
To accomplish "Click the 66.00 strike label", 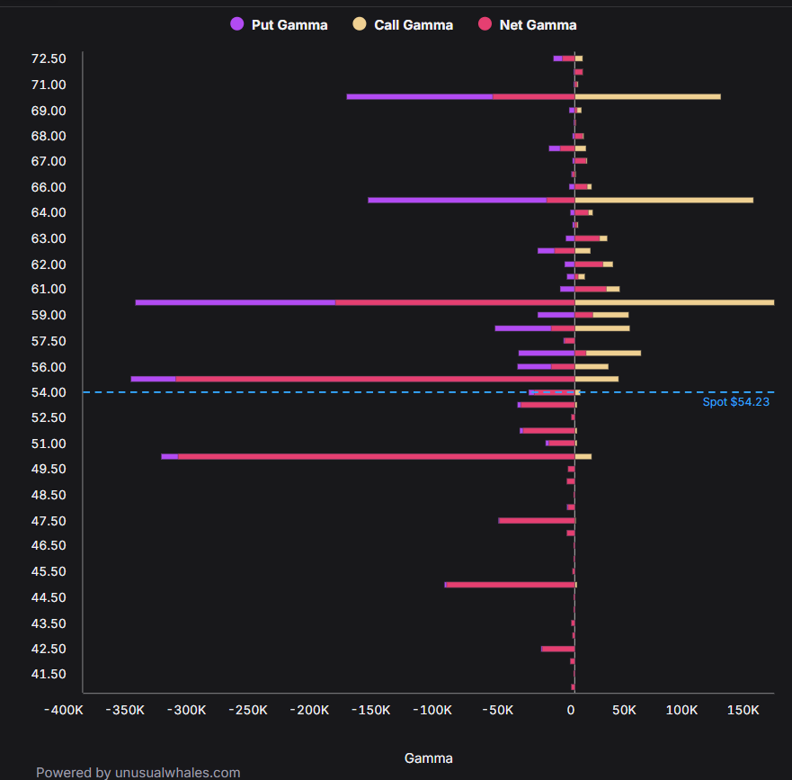I will point(49,187).
